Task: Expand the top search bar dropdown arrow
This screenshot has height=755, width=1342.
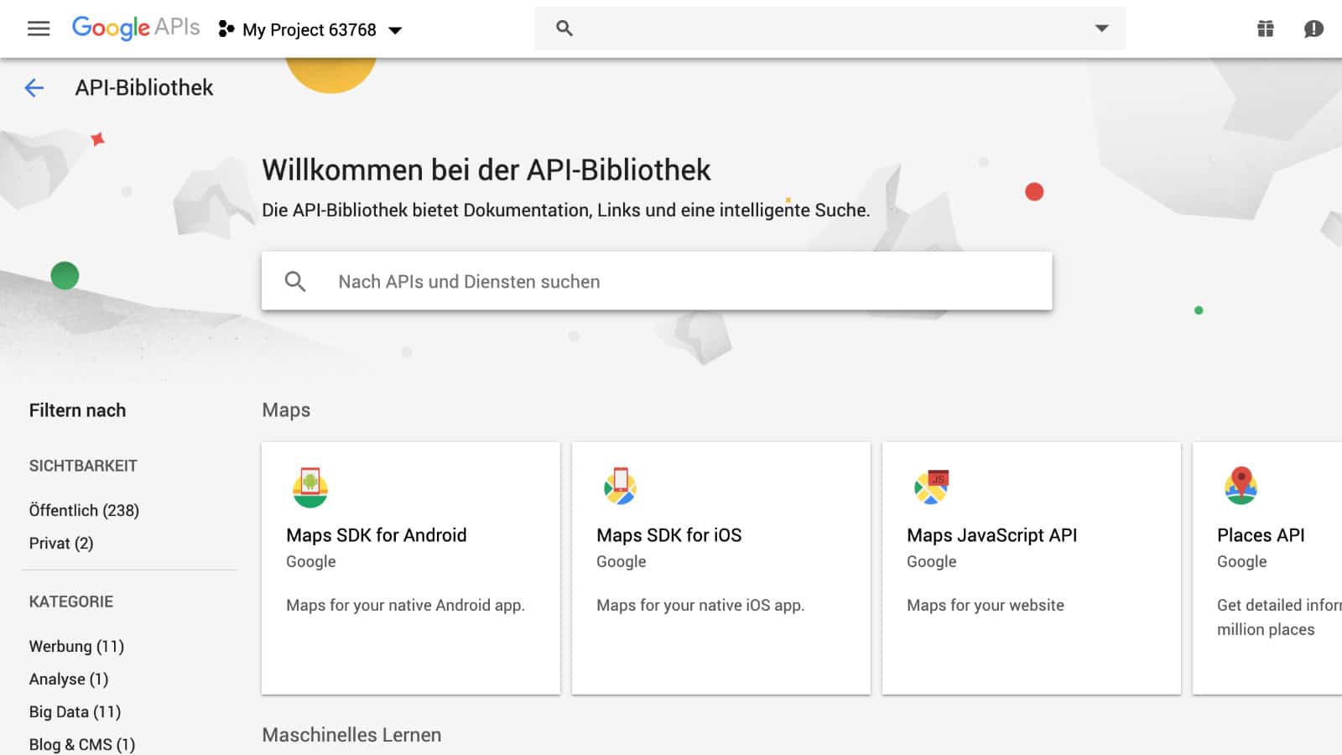Action: [1102, 29]
